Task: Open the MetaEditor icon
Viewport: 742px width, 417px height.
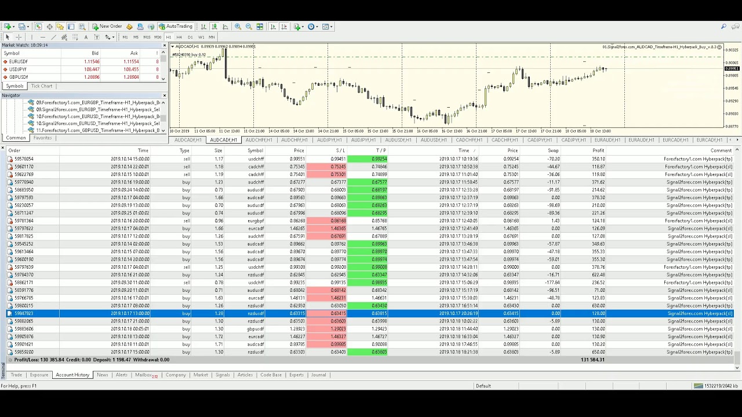Action: point(129,26)
